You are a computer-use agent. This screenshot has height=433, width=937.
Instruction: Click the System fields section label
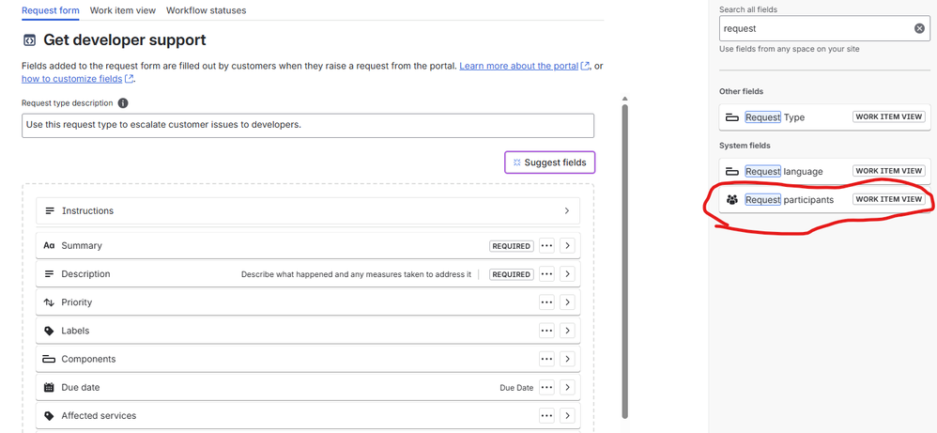point(745,146)
